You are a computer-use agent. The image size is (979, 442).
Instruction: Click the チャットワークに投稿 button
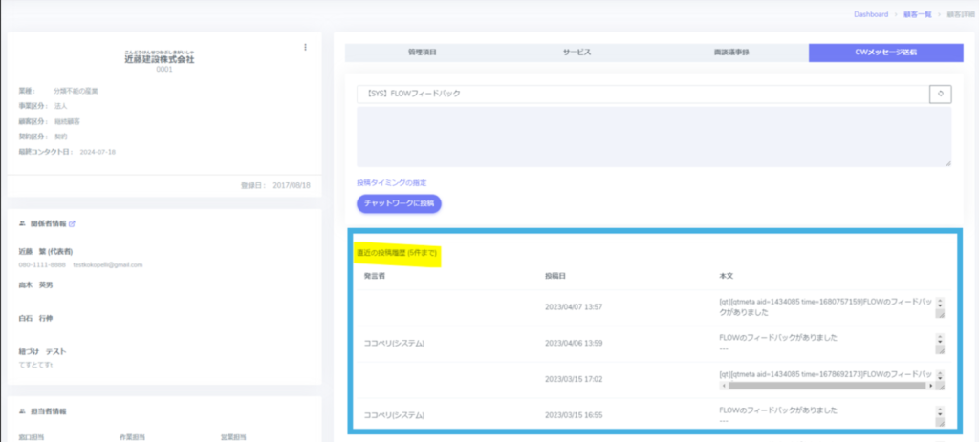[399, 203]
